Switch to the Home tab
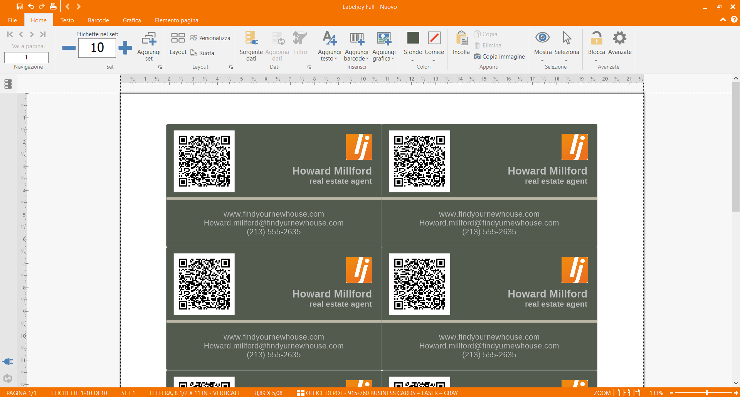 (39, 20)
